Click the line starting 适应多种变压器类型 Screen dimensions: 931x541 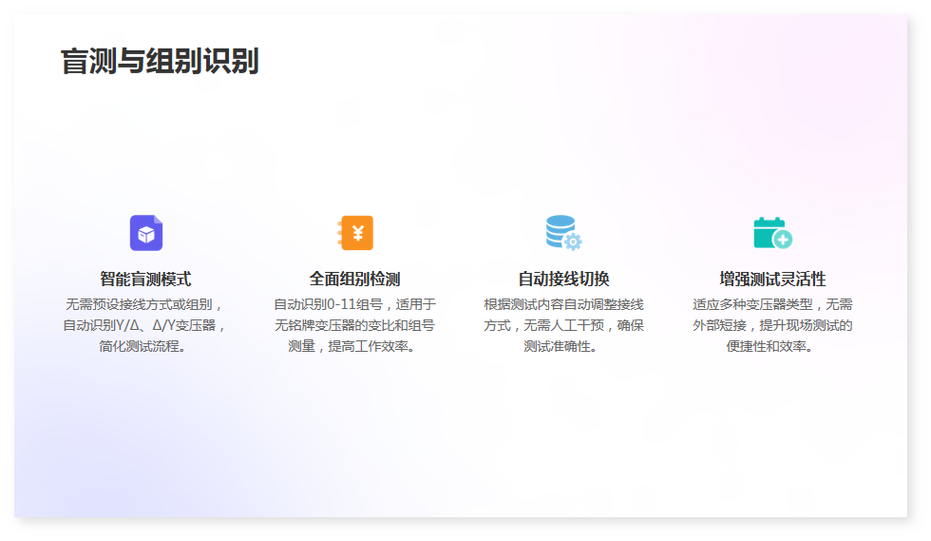pos(772,305)
